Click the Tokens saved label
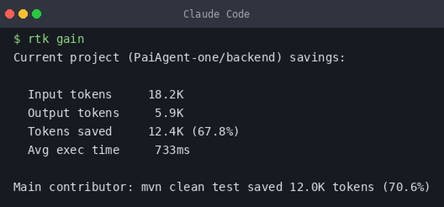Screen dimensions: 444x207 (70, 131)
